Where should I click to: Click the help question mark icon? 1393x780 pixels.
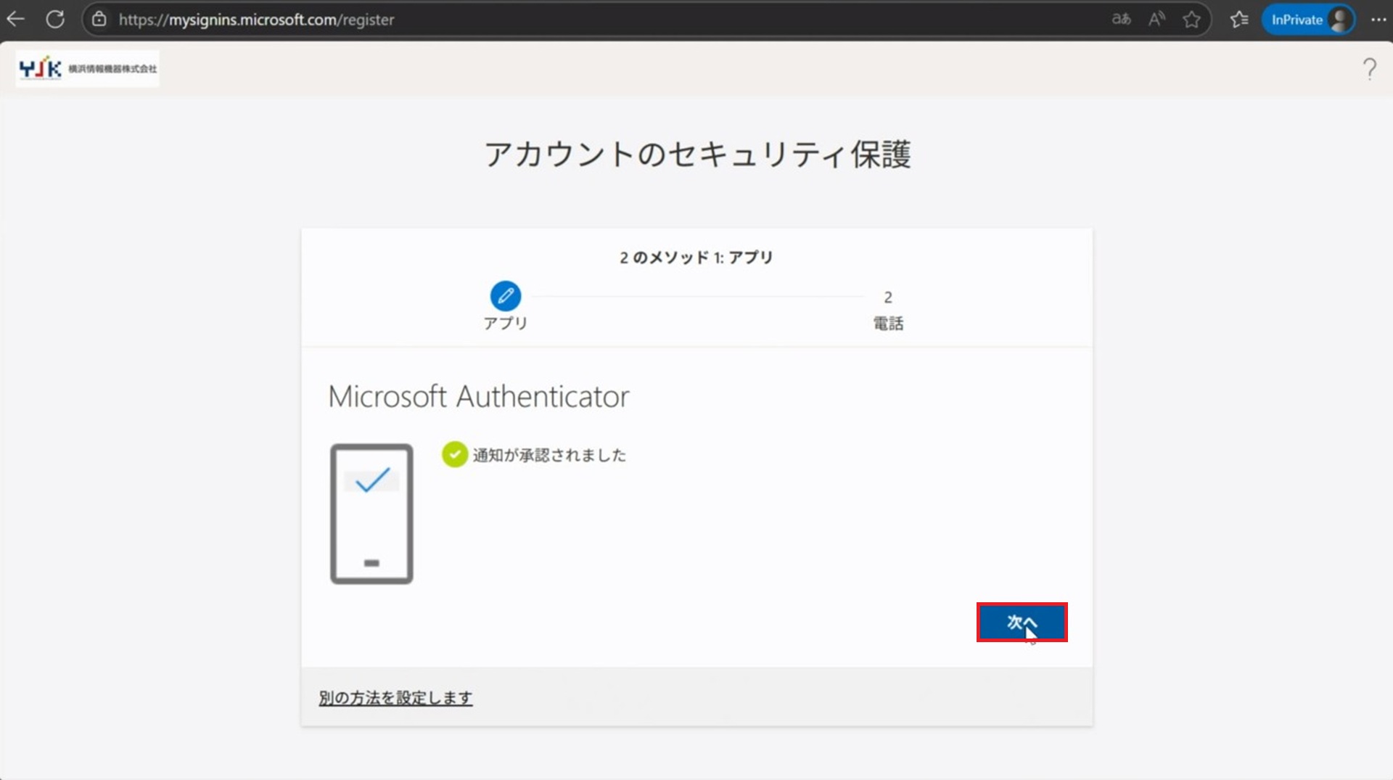(x=1369, y=69)
